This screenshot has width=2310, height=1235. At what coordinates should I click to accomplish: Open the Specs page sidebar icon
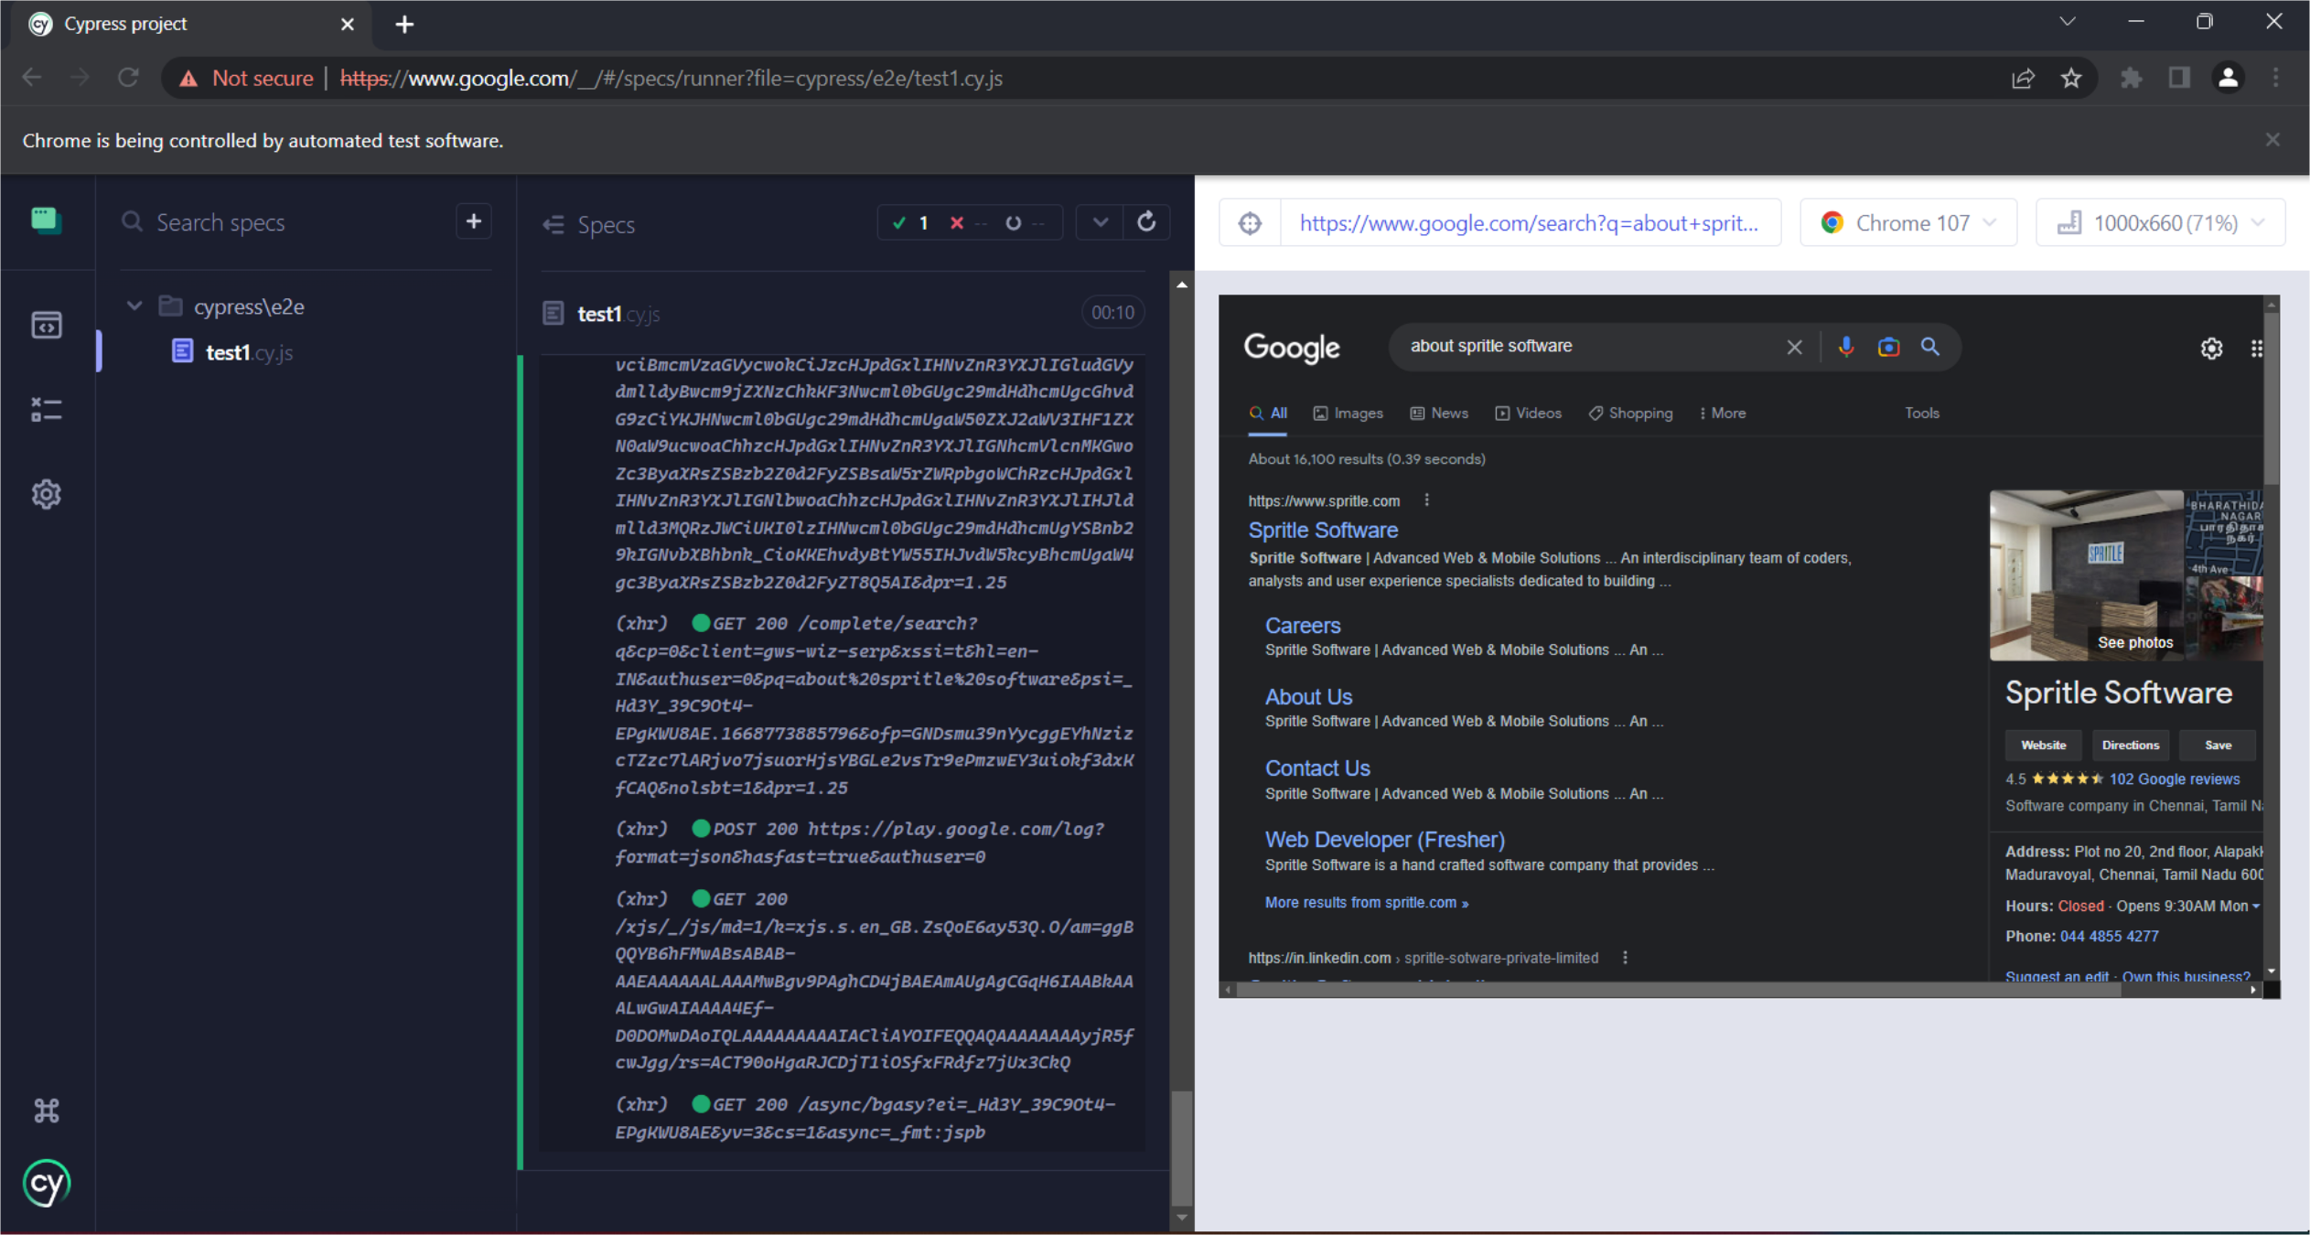point(46,325)
